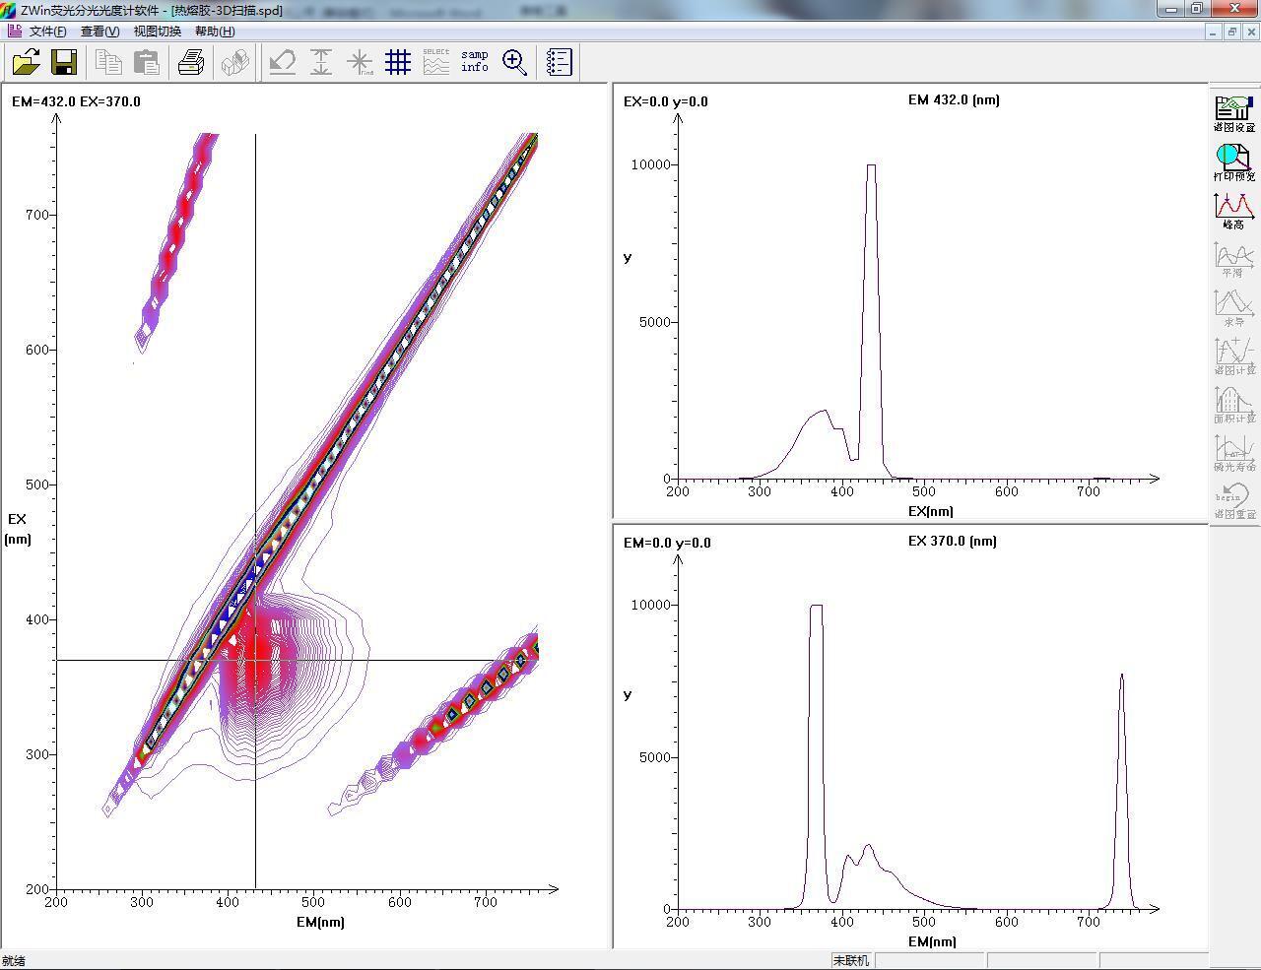Restore the inner document window
The image size is (1261, 970).
[x=1231, y=32]
